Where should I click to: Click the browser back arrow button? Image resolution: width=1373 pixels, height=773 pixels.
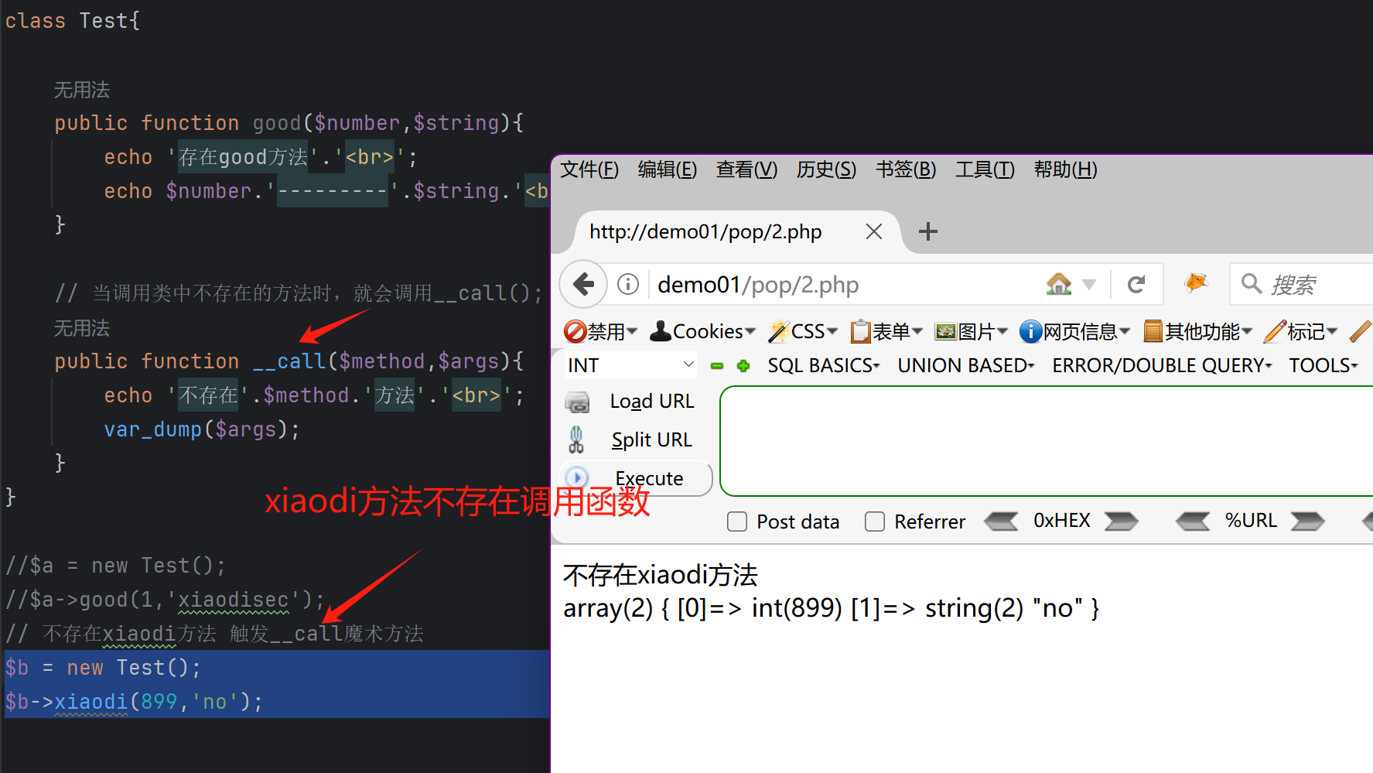[x=584, y=285]
